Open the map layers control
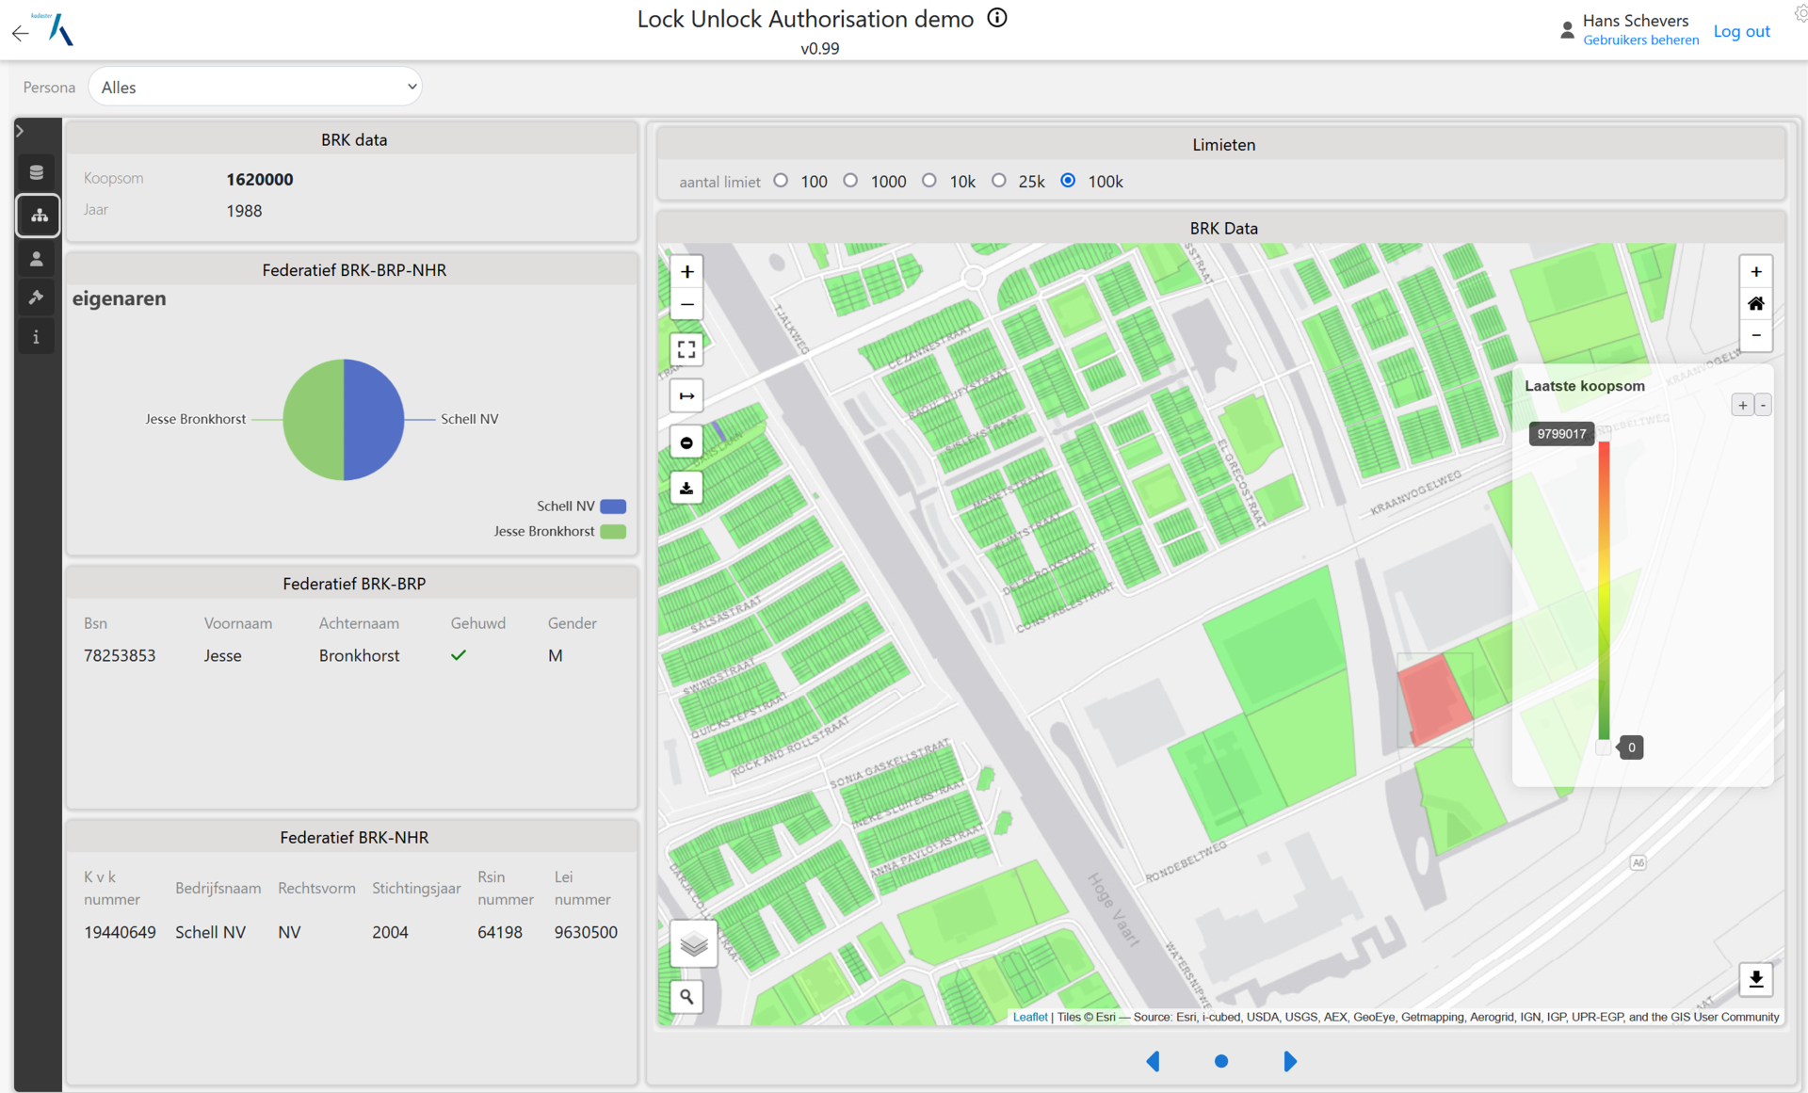Image resolution: width=1808 pixels, height=1093 pixels. click(694, 943)
